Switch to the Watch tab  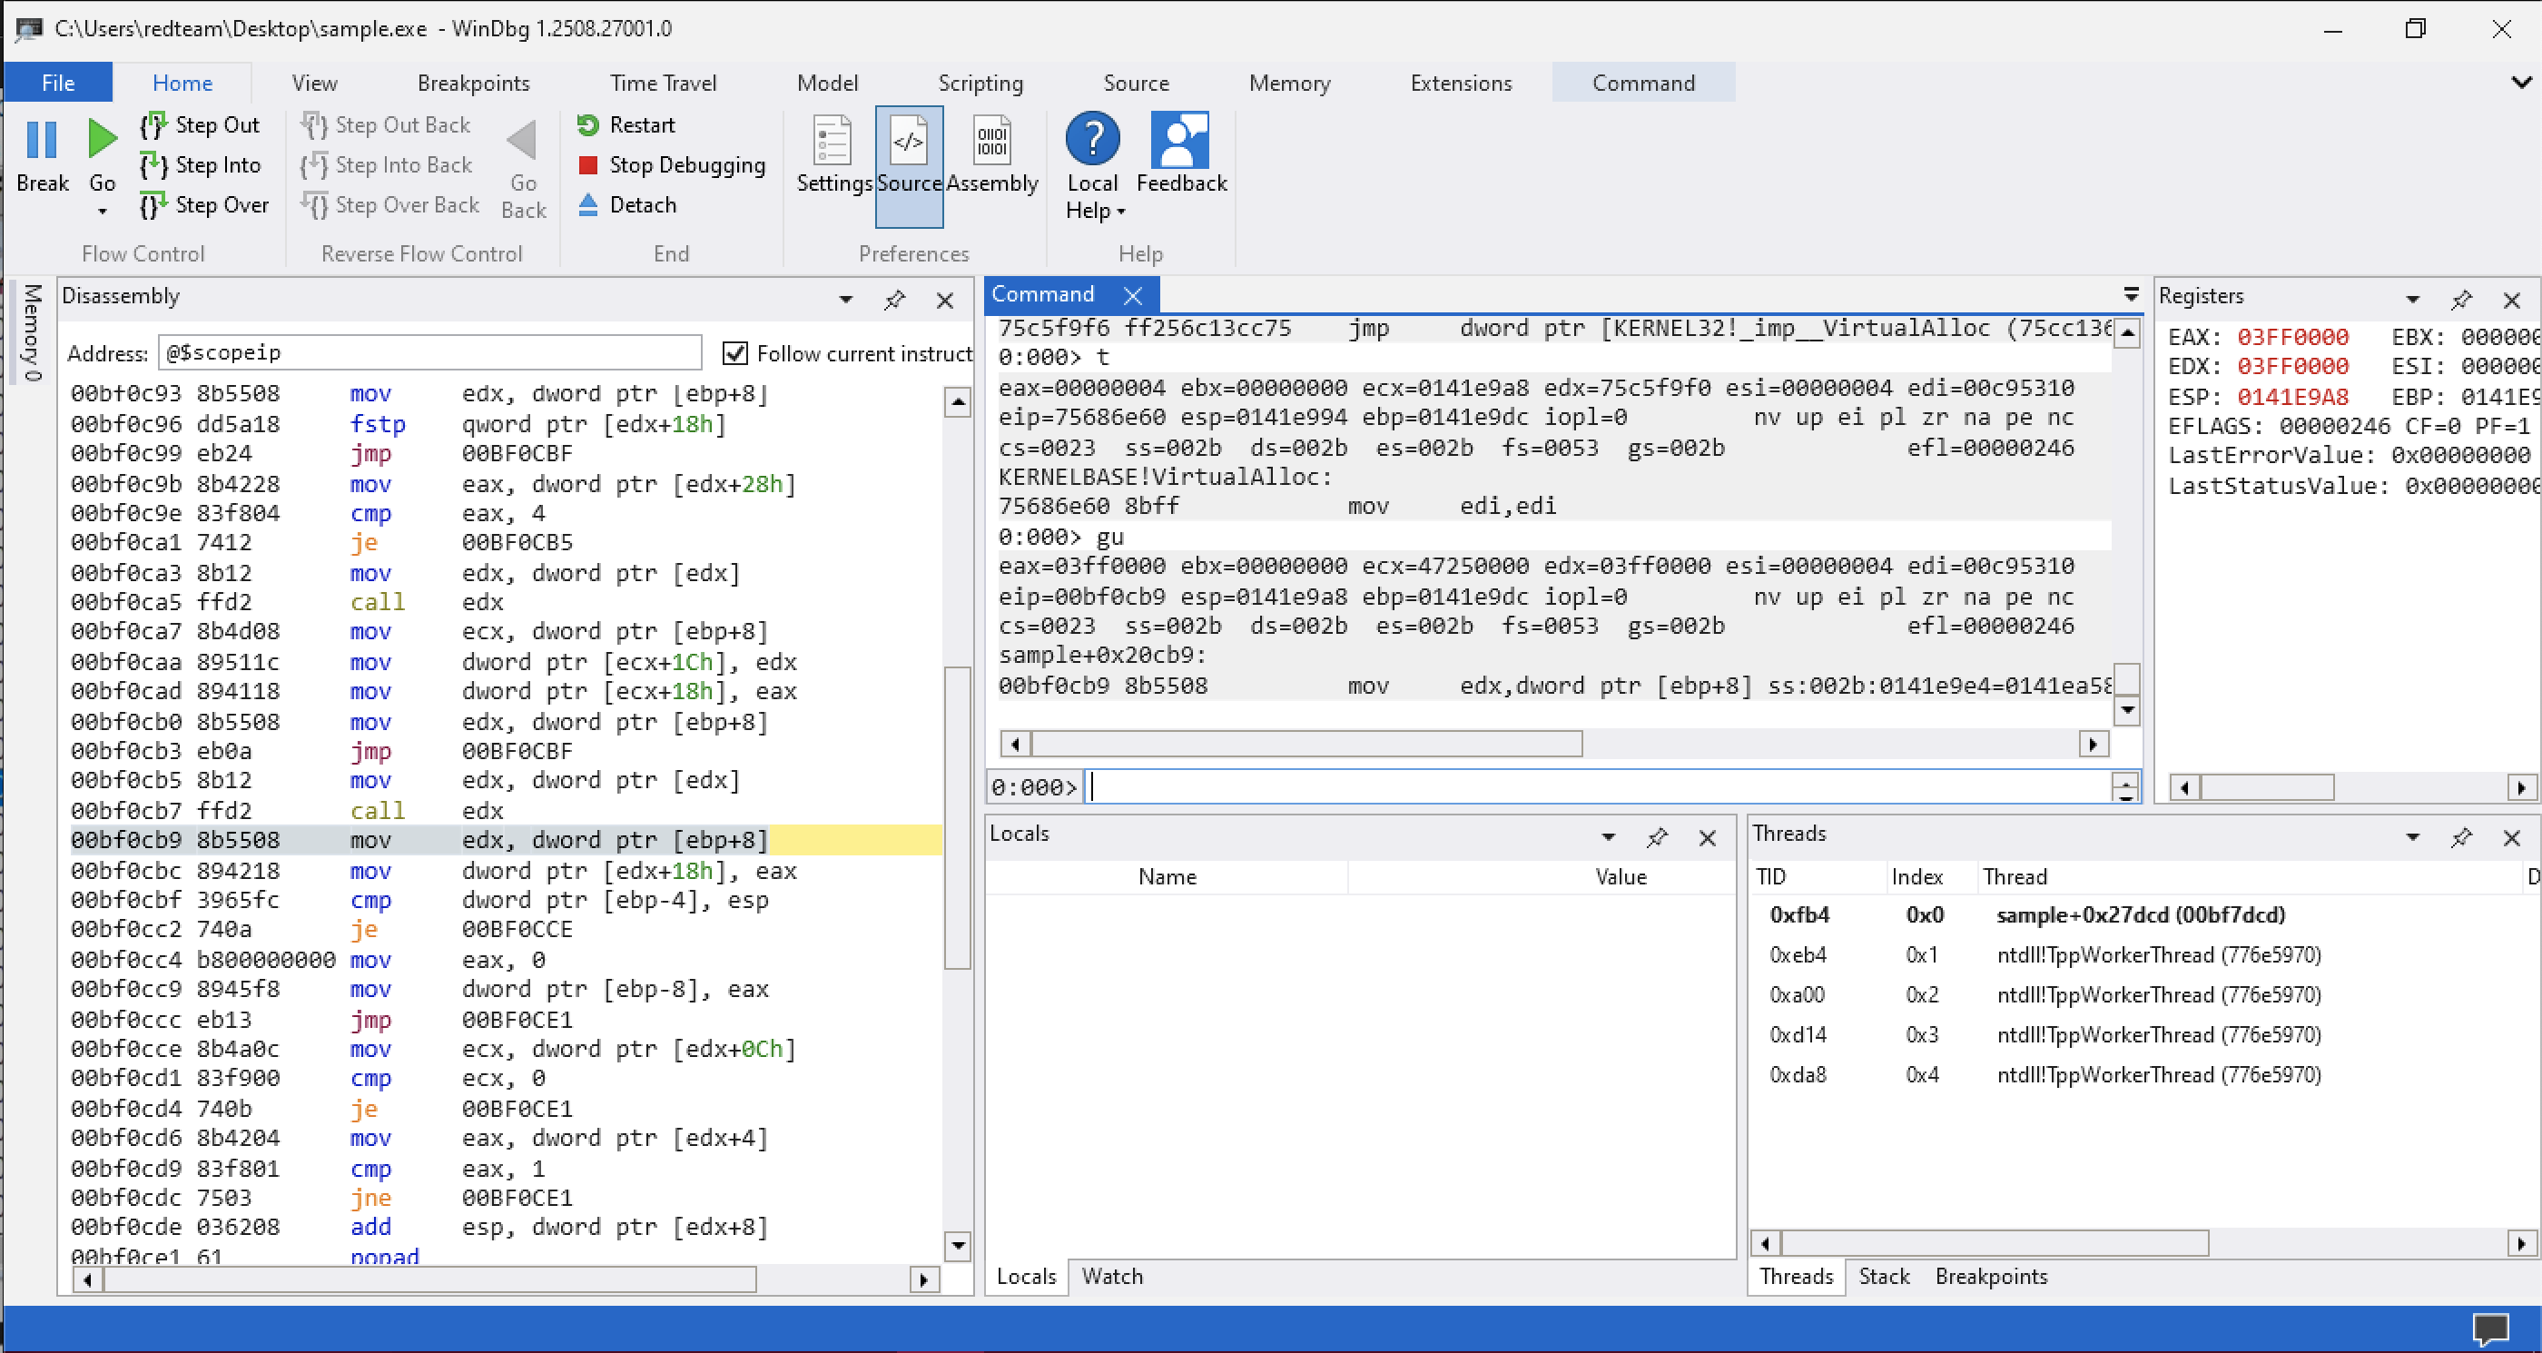(x=1112, y=1276)
